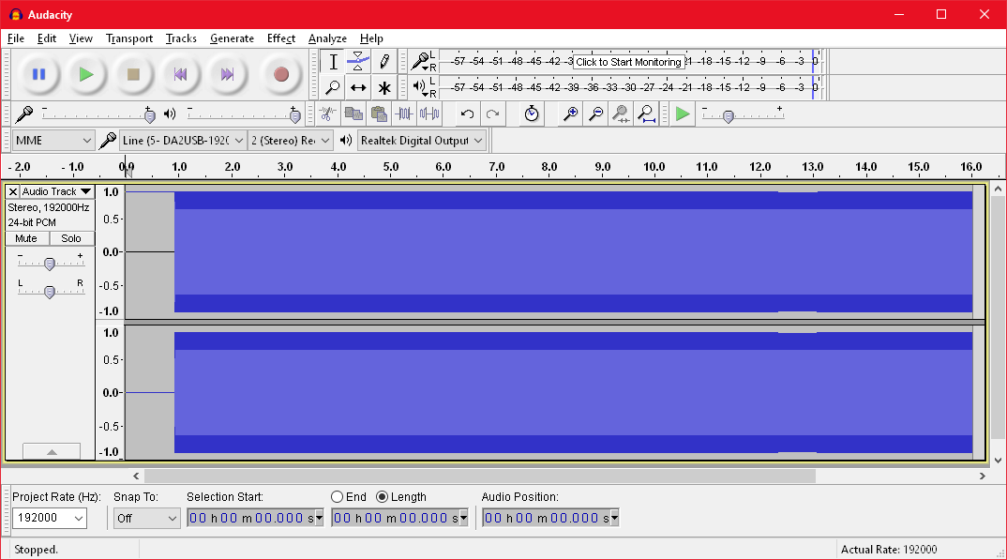
Task: Open the Edit menu
Action: 46,38
